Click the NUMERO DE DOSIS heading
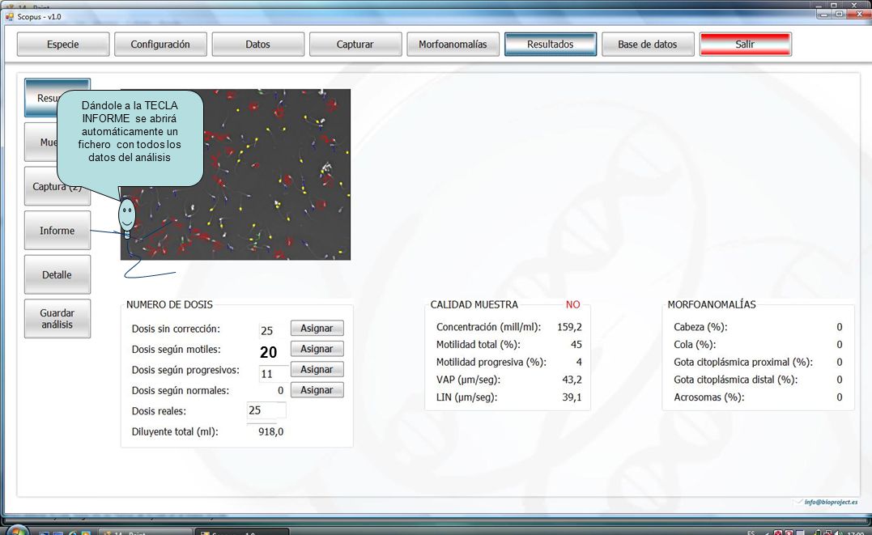The width and height of the screenshot is (872, 535). [169, 305]
